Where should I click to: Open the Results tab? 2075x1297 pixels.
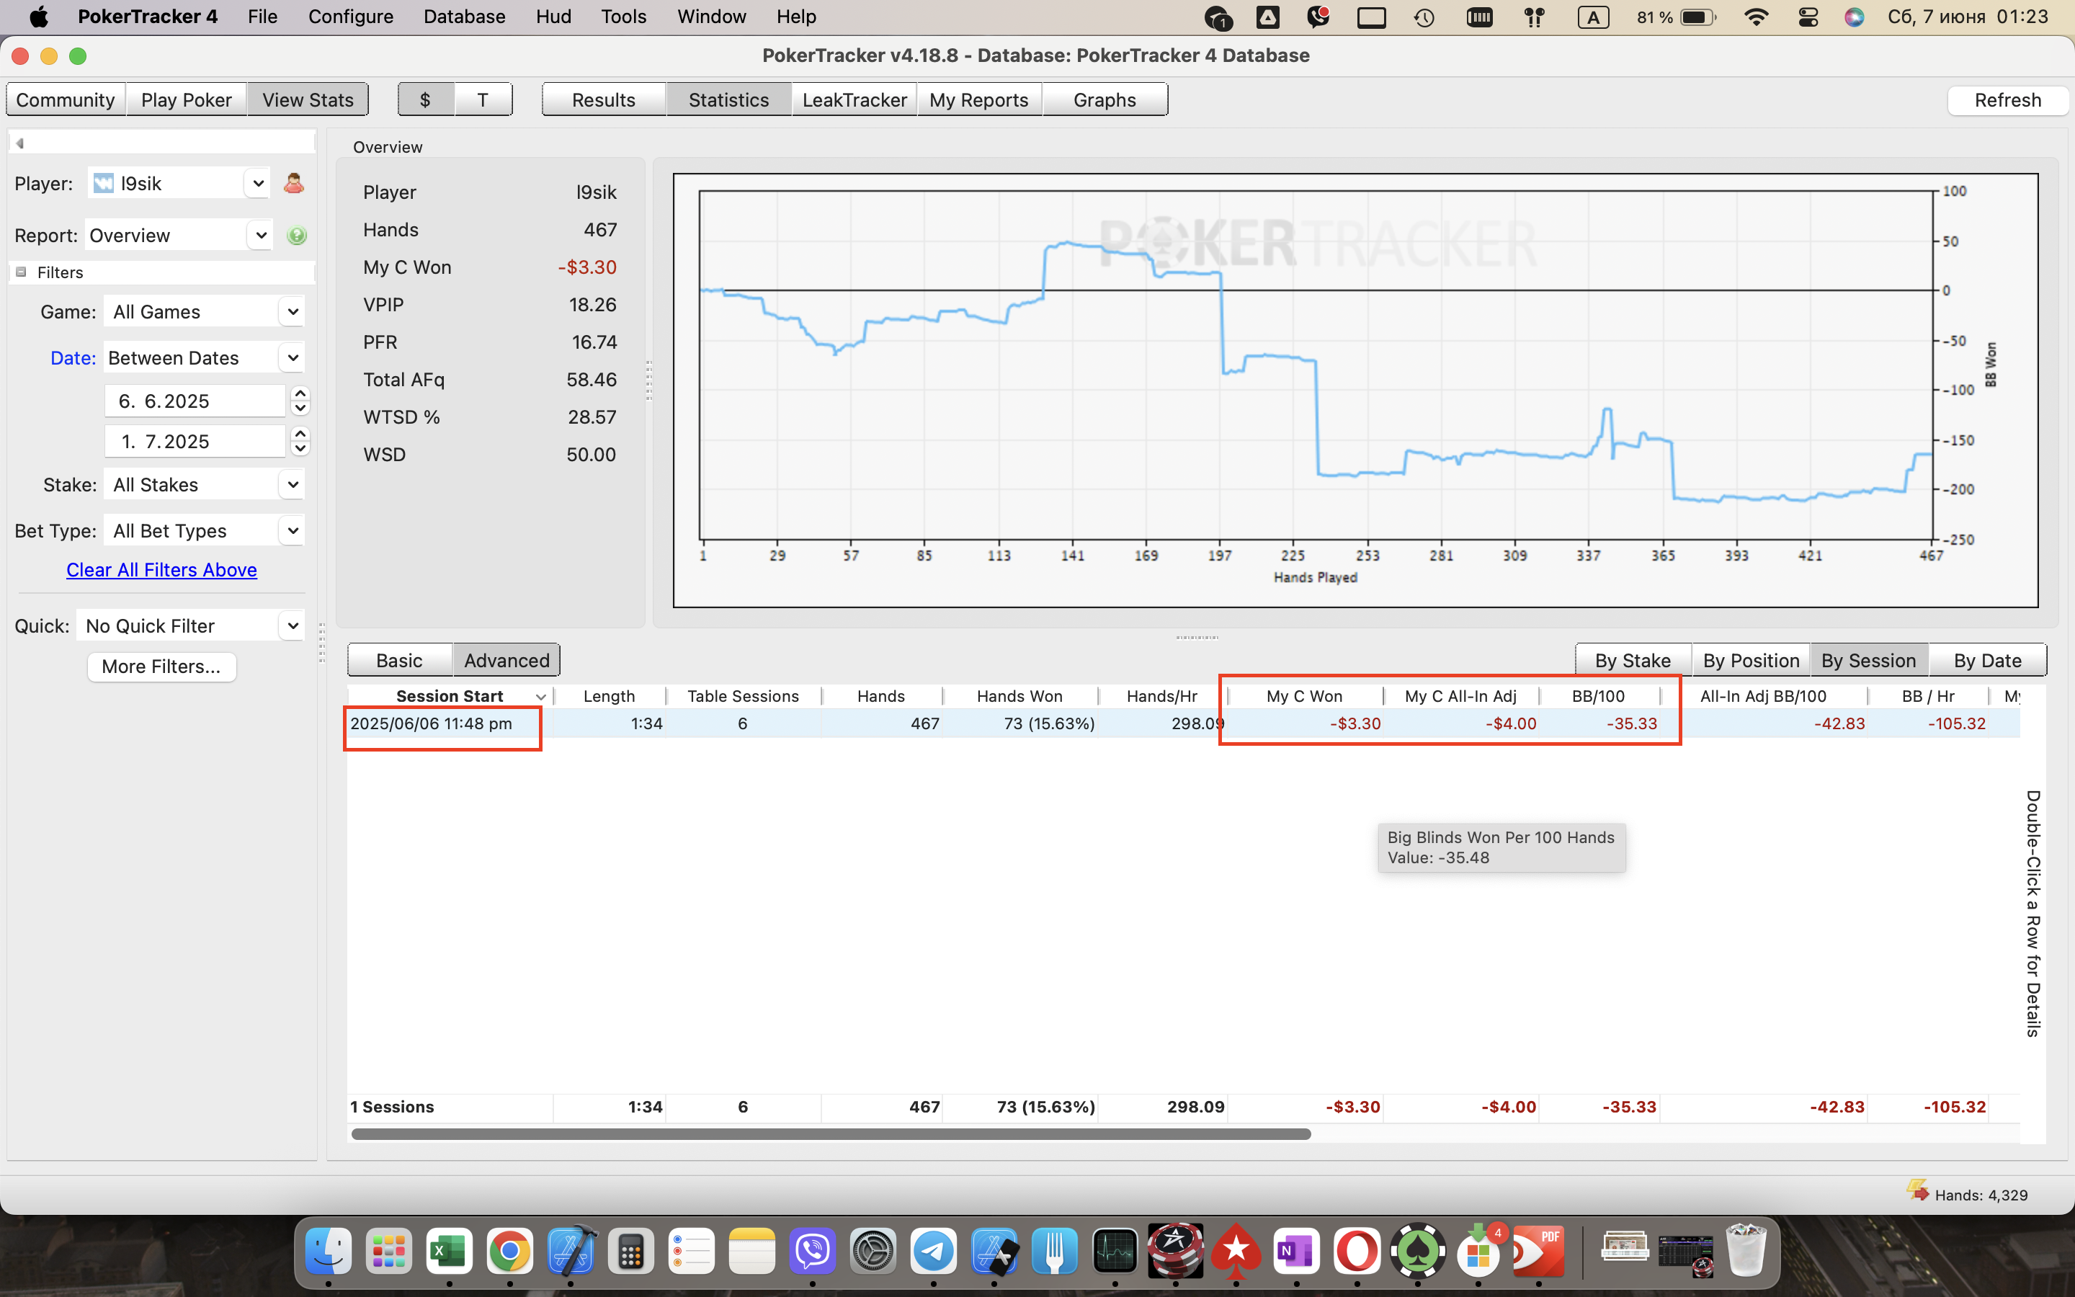click(604, 99)
